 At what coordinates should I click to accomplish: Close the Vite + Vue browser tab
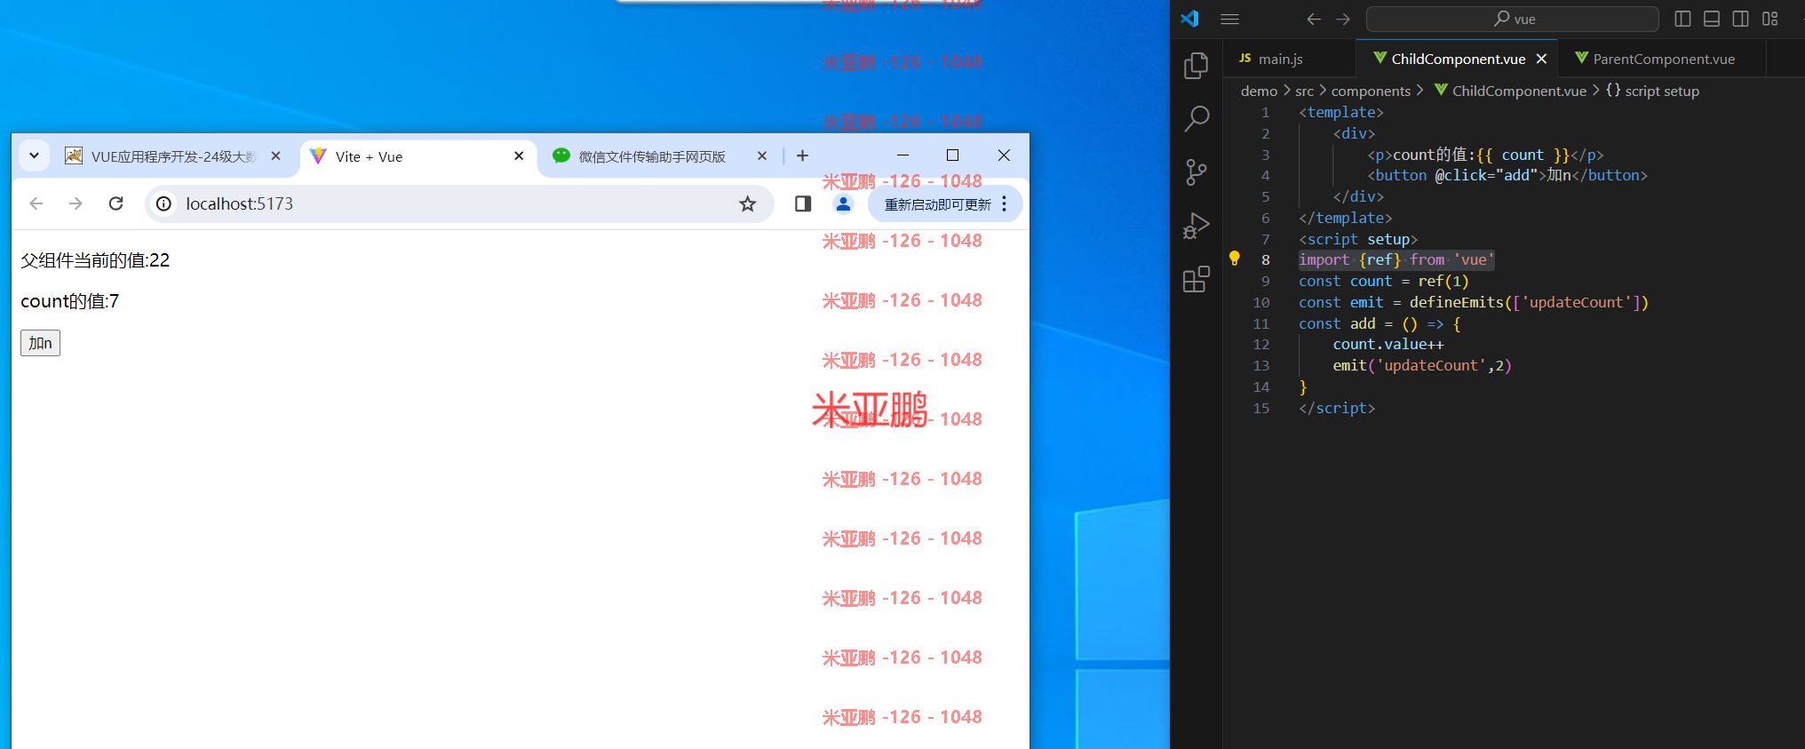point(519,155)
